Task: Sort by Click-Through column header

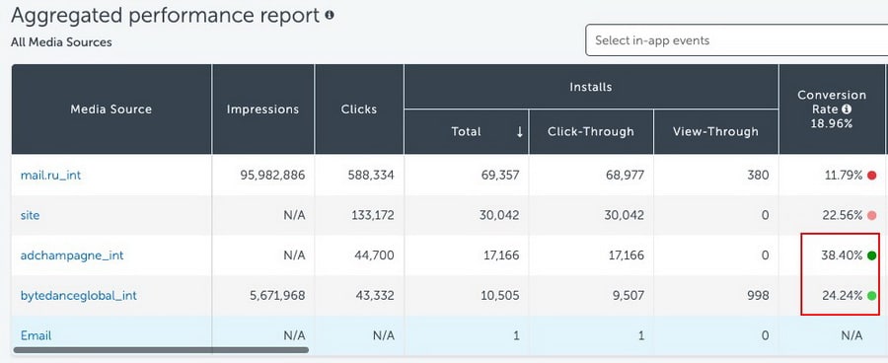Action: [x=591, y=132]
